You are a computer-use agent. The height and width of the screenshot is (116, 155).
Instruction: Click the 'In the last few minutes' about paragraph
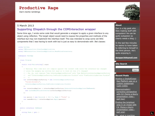(x=127, y=48)
